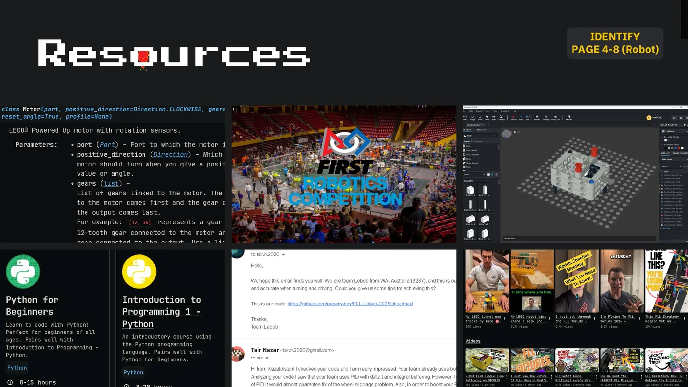Open the Python for Beginners course link
688x387 pixels.
[32, 305]
